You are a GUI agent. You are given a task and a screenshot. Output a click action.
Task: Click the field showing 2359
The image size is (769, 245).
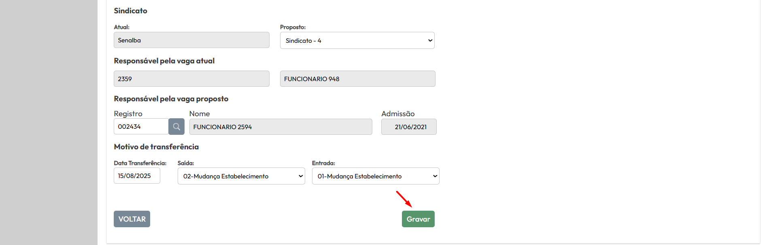click(191, 79)
